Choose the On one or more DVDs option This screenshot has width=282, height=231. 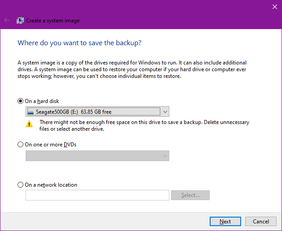(x=20, y=144)
